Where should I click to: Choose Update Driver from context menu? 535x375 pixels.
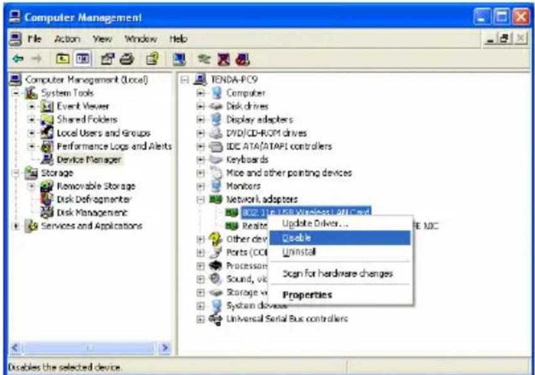(x=341, y=223)
